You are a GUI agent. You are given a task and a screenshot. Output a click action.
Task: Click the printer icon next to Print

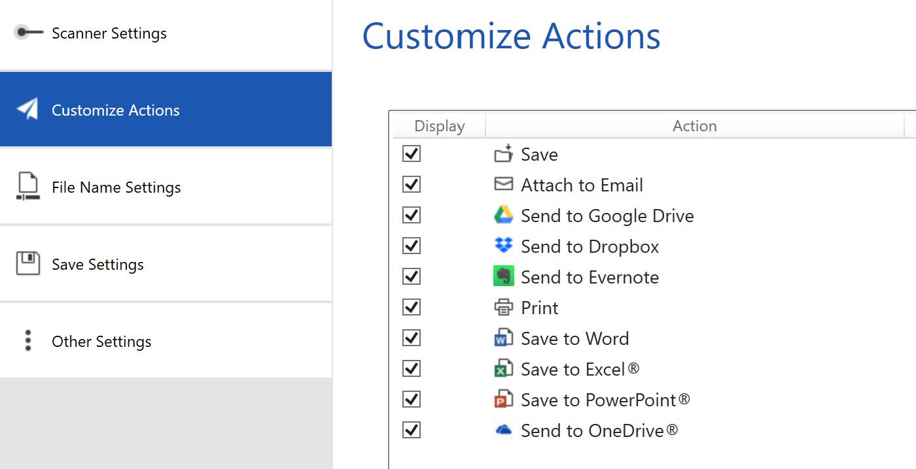[x=503, y=307]
